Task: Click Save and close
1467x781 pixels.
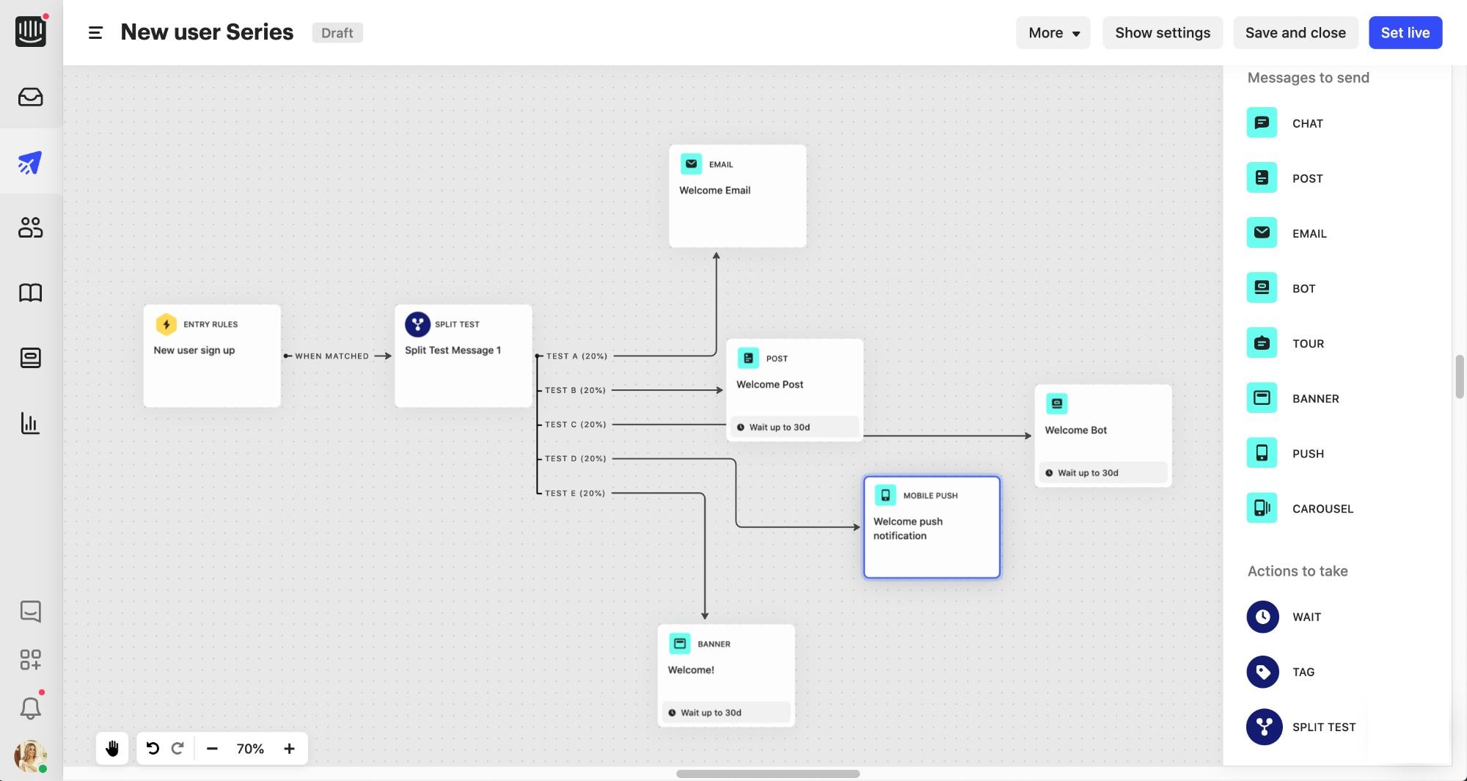Action: point(1295,33)
